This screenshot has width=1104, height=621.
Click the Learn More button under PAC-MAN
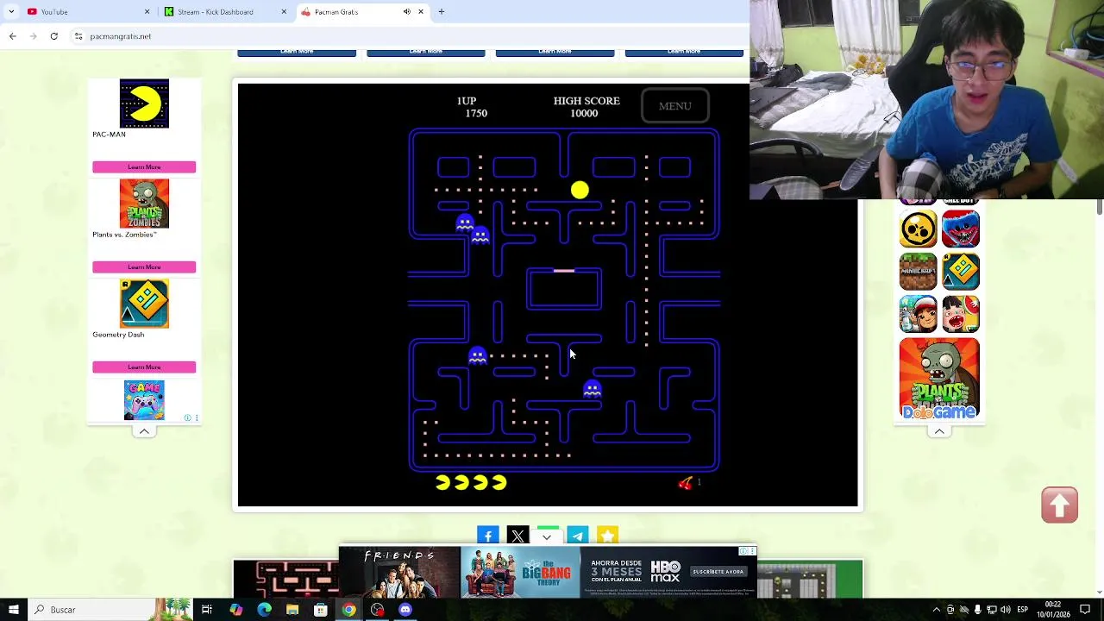(144, 166)
